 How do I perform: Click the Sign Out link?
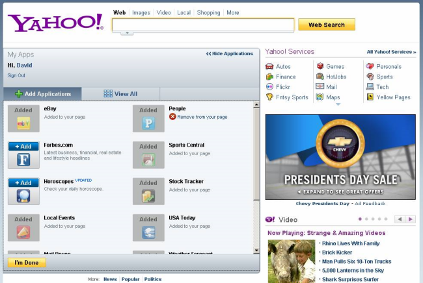click(x=16, y=75)
